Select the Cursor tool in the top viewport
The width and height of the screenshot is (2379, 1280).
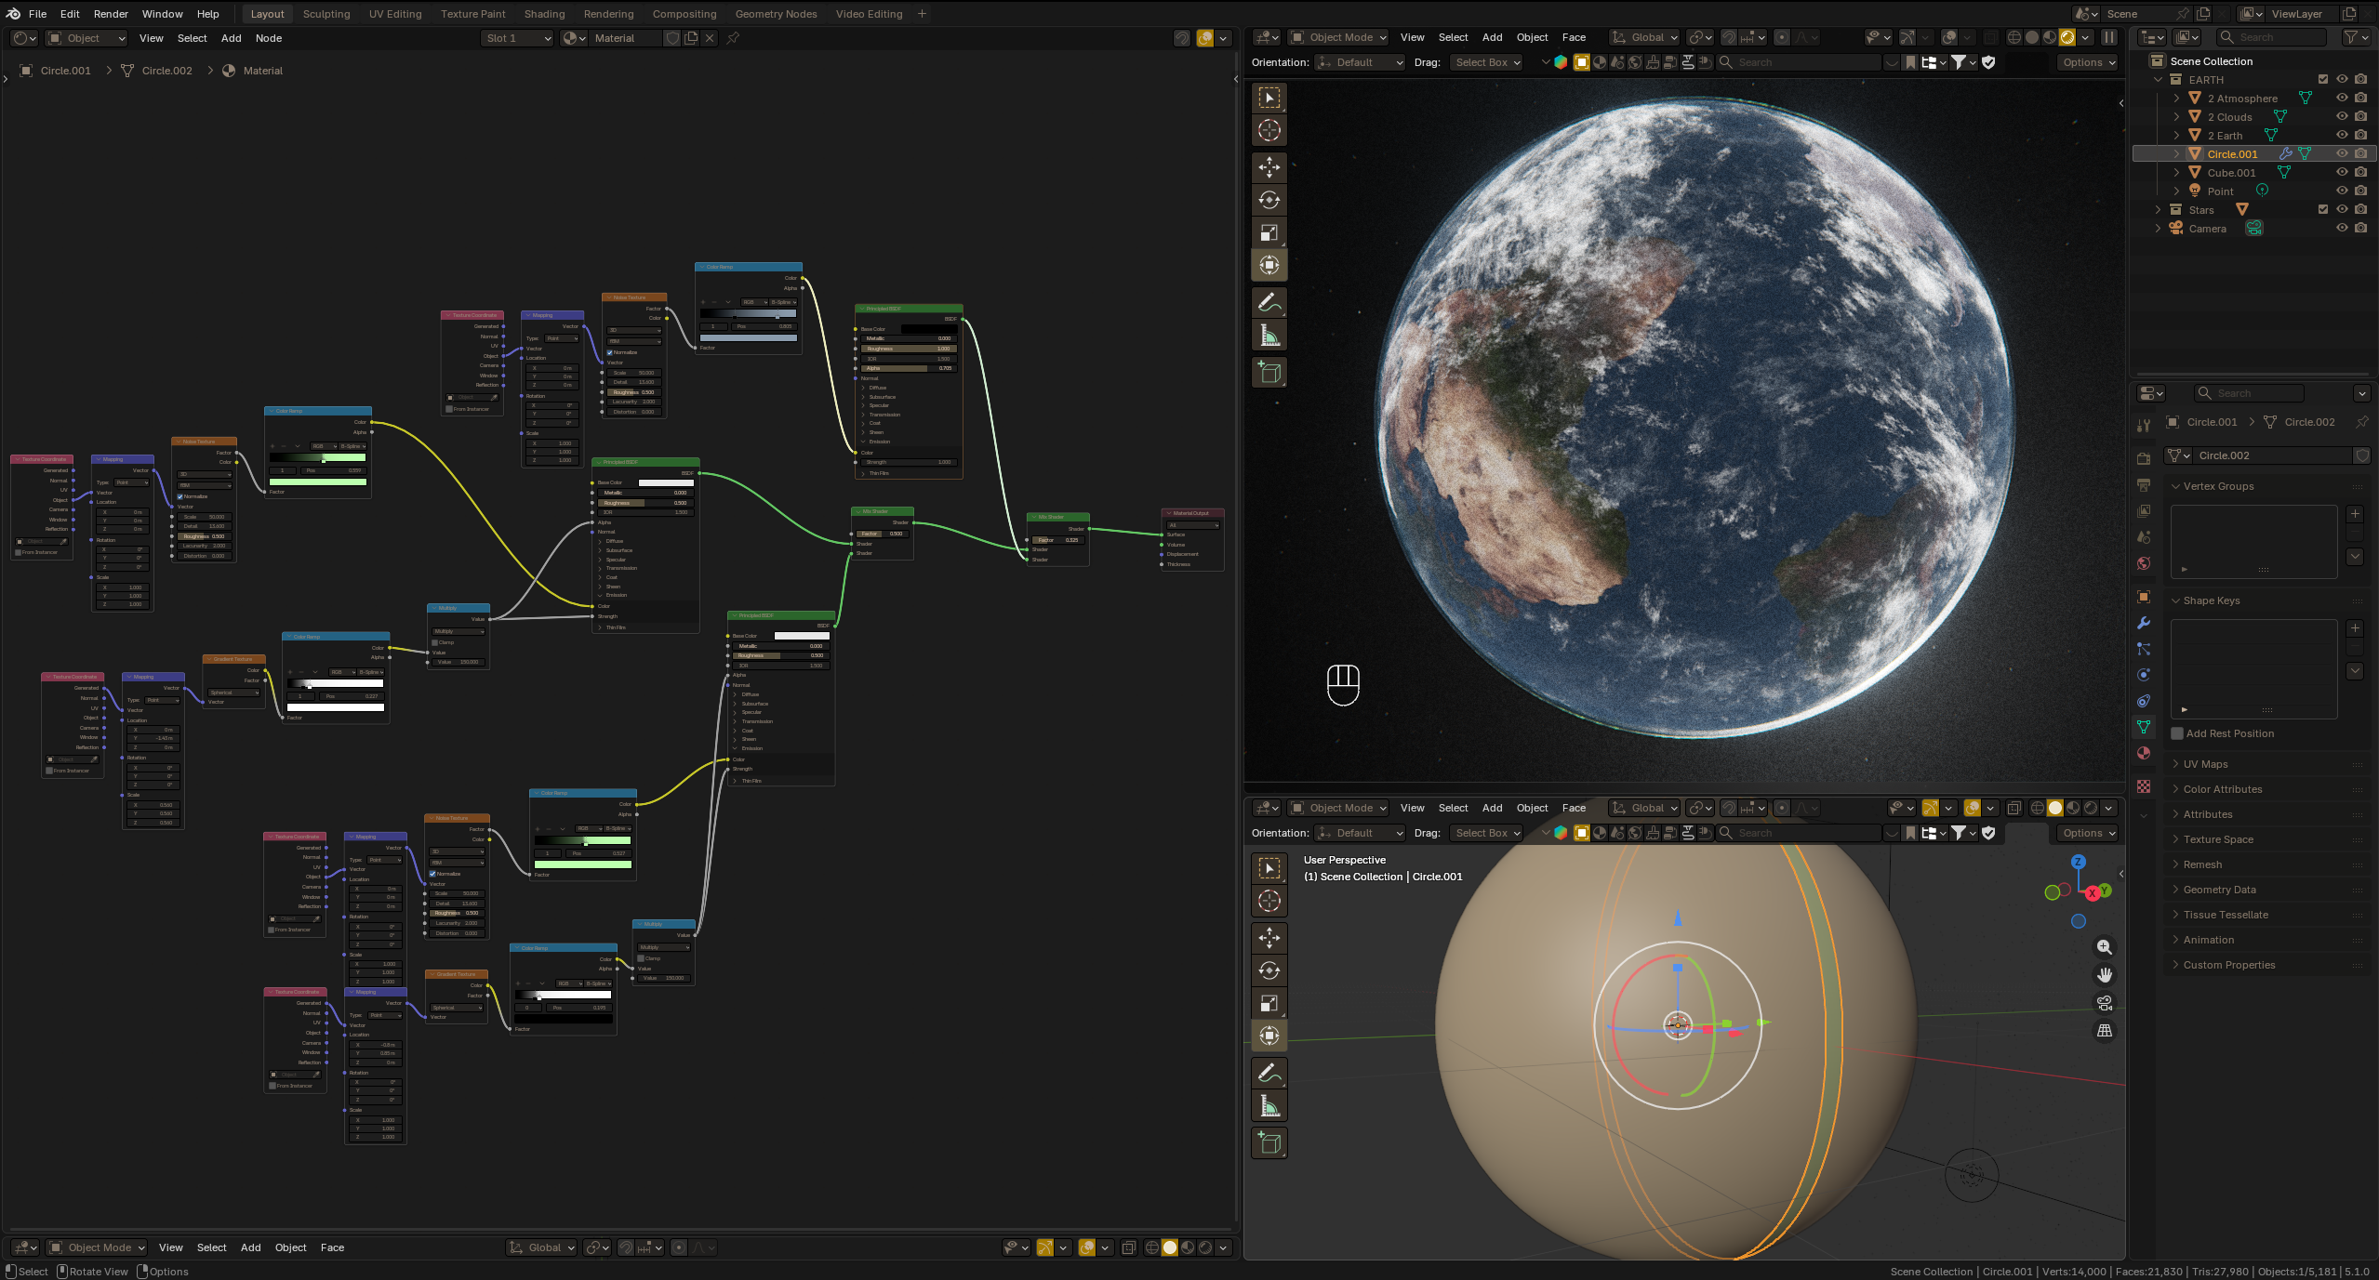1269,131
